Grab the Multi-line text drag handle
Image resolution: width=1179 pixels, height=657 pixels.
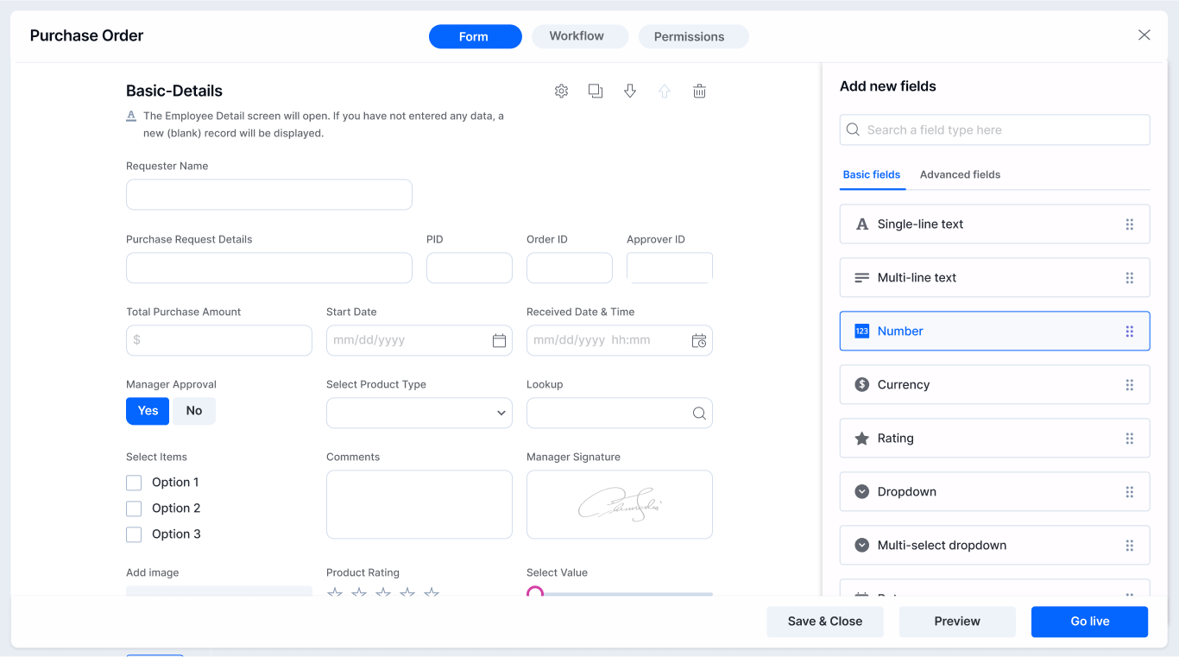click(1130, 278)
